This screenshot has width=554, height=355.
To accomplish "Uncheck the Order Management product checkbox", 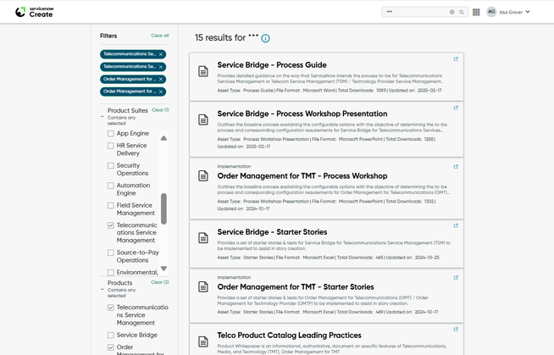I will [x=111, y=347].
